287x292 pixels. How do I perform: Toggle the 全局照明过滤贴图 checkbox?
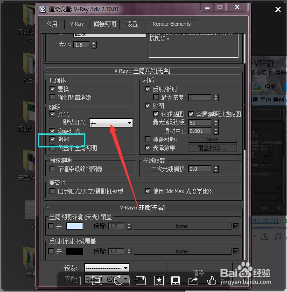[x=191, y=114]
